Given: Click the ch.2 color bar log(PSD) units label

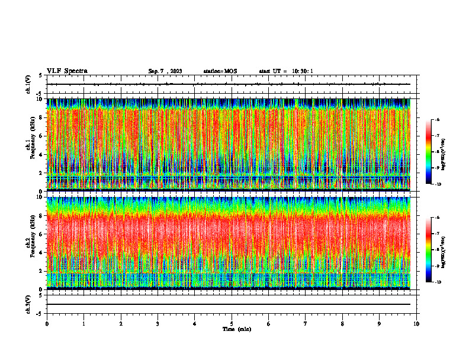Looking at the screenshot, I should [444, 252].
